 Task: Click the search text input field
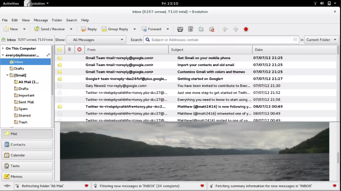pos(221,40)
